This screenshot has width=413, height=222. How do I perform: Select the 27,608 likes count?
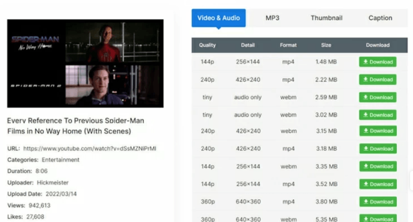pos(35,217)
